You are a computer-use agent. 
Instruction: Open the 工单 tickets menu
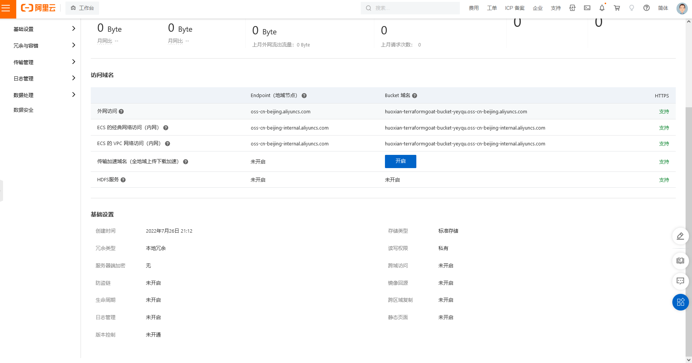click(x=492, y=8)
